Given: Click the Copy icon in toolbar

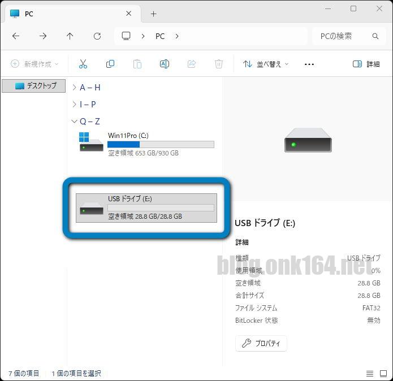Looking at the screenshot, I should (110, 64).
